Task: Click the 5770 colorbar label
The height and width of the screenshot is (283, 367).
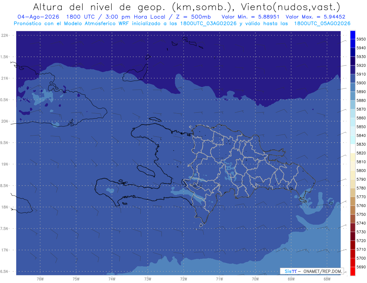Action: (361, 197)
